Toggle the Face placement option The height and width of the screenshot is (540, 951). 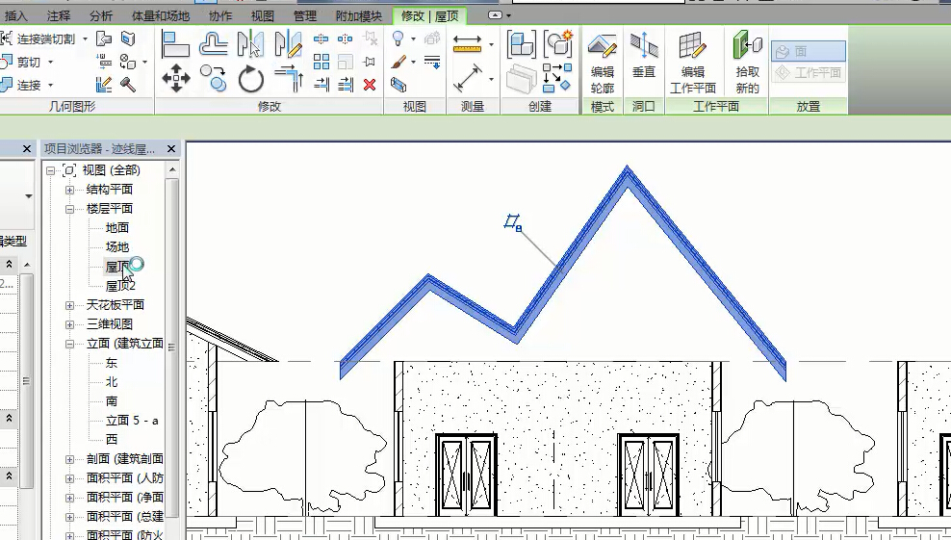[808, 52]
